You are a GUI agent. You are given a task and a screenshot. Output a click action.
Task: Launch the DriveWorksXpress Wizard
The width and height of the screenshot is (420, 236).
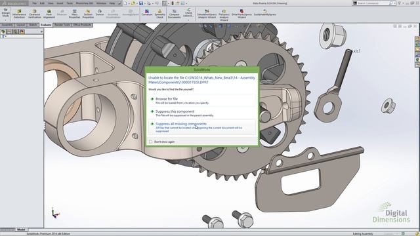[241, 14]
